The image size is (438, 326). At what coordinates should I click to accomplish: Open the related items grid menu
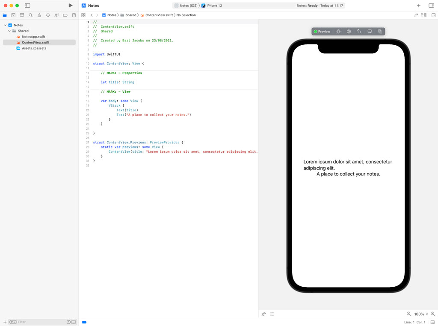83,15
